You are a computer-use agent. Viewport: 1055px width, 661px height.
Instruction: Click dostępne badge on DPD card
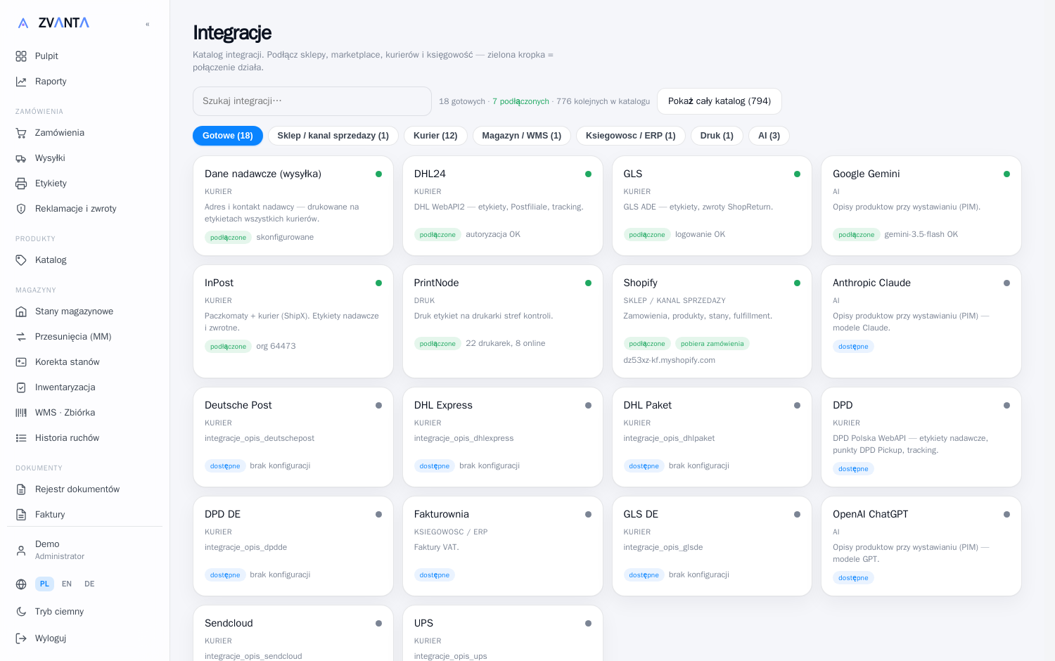(854, 469)
